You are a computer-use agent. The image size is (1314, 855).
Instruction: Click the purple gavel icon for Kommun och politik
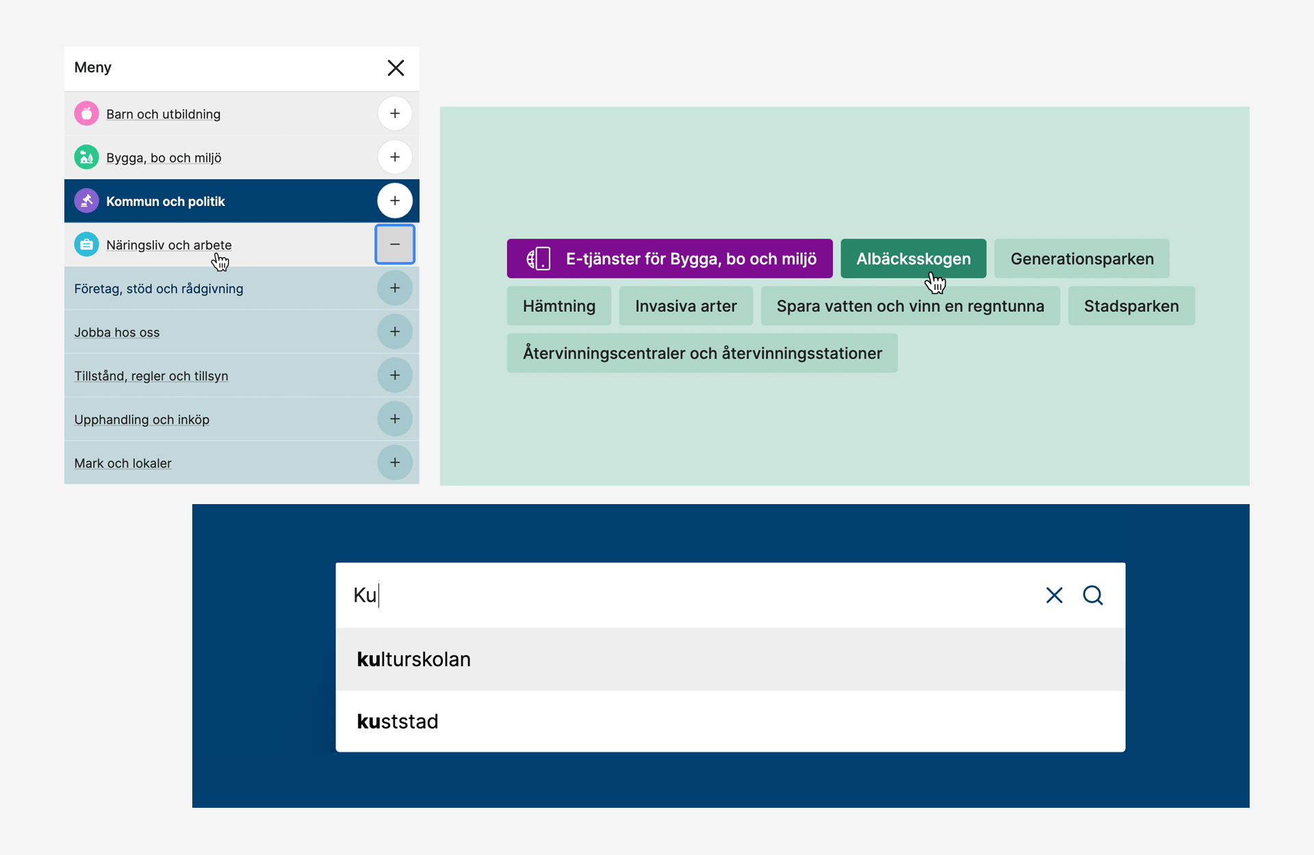86,201
